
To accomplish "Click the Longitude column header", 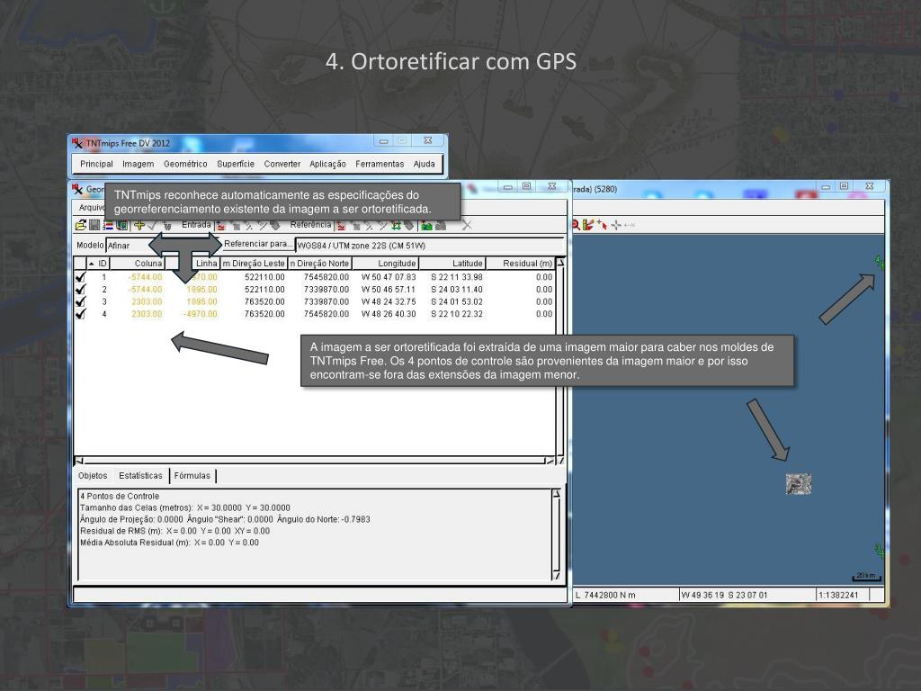I will click(385, 264).
